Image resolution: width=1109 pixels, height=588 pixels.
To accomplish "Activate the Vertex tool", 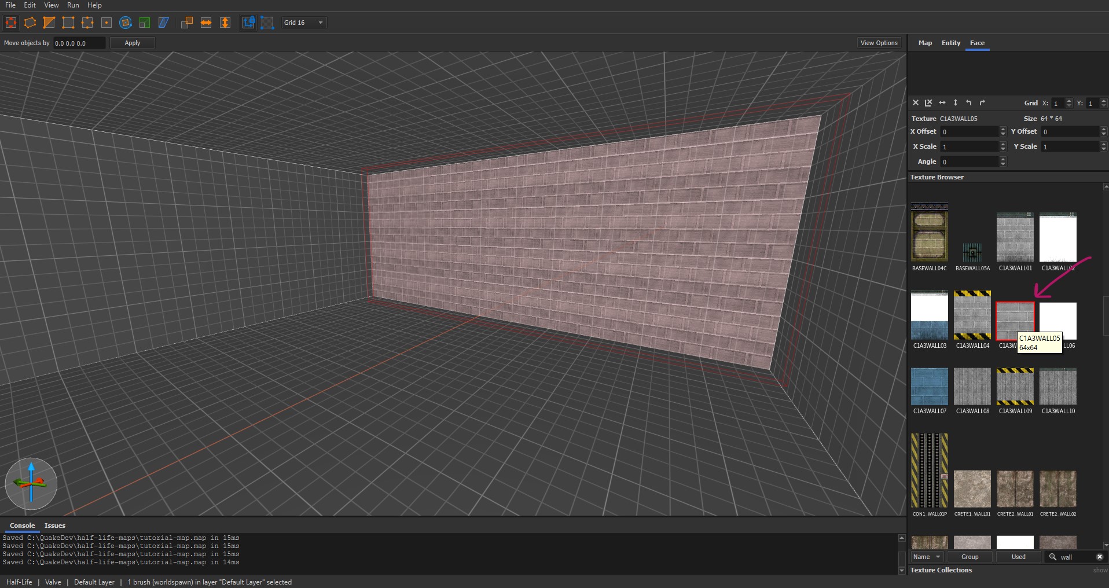I will point(68,23).
